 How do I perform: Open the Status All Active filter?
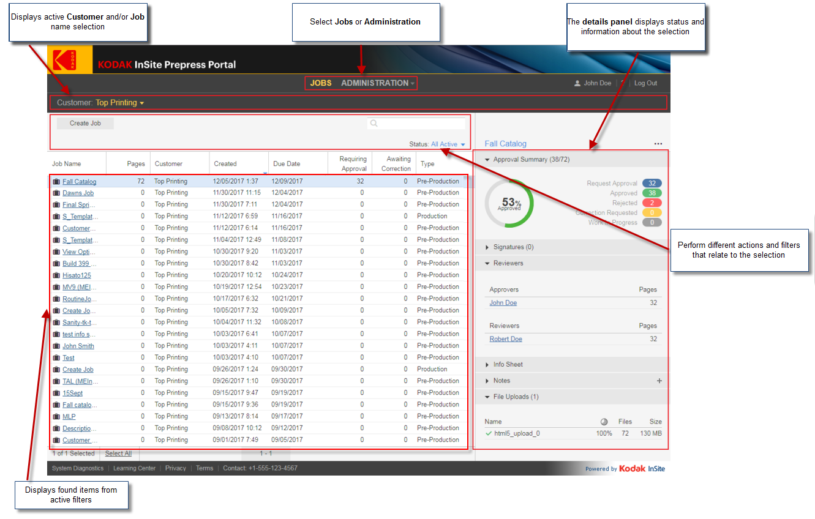[x=448, y=144]
